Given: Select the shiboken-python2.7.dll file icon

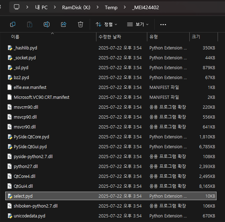Looking at the screenshot, I should coord(10,206).
